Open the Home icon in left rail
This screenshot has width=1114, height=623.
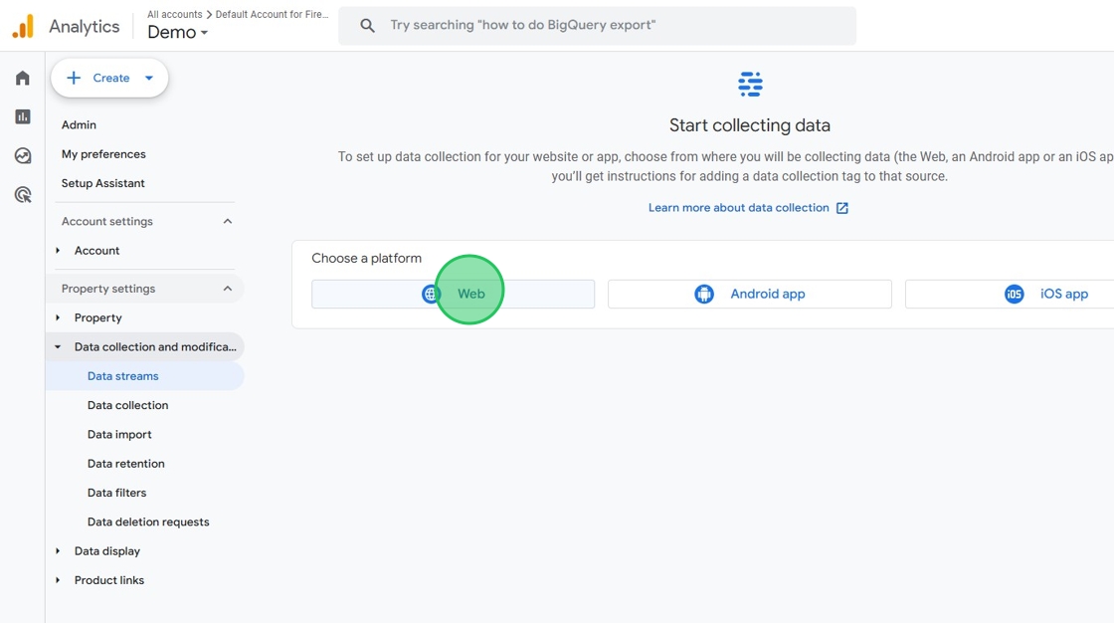(x=23, y=78)
